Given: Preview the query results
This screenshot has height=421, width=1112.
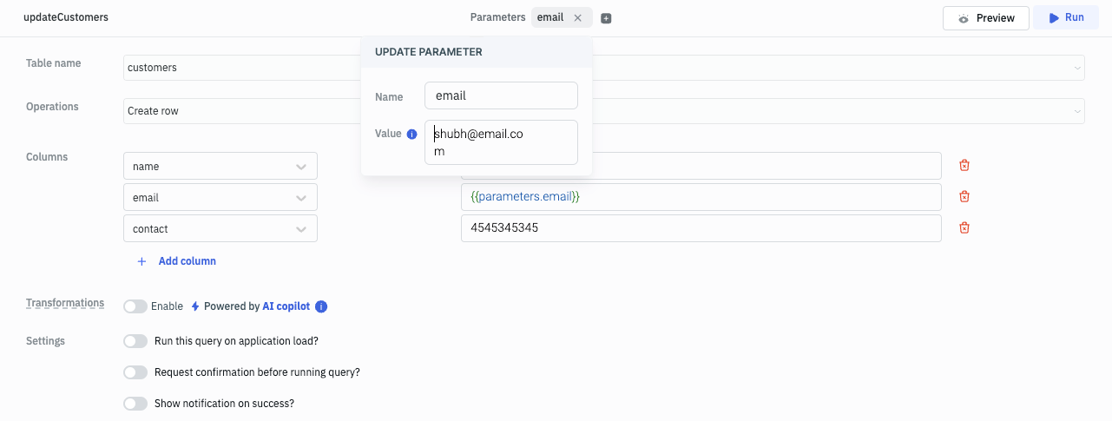Looking at the screenshot, I should click(x=985, y=18).
